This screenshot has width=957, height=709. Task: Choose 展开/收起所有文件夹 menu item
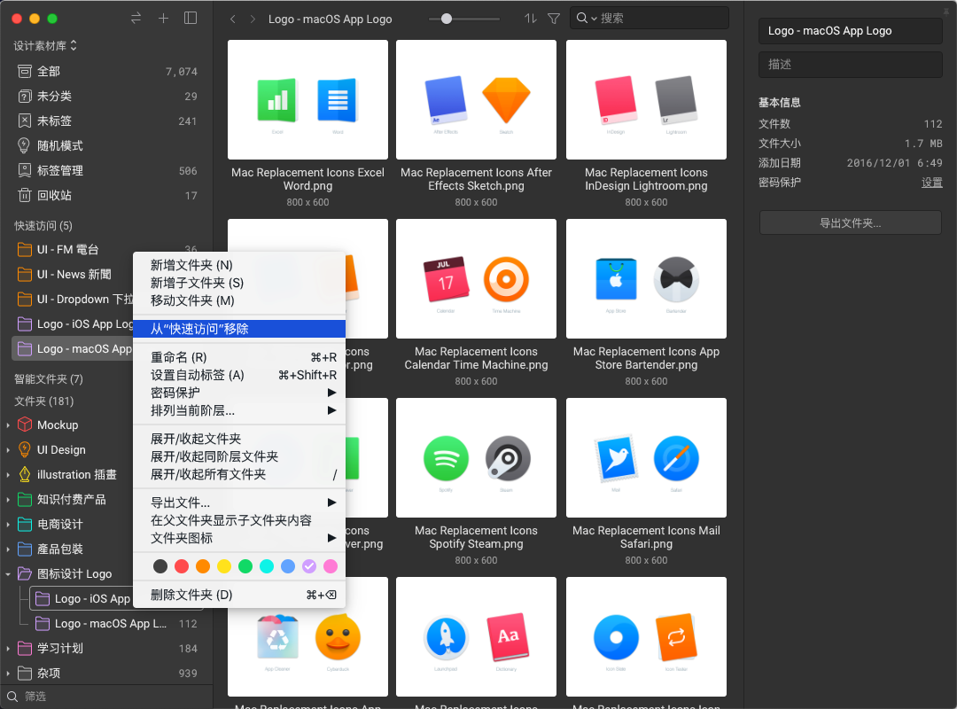[239, 474]
